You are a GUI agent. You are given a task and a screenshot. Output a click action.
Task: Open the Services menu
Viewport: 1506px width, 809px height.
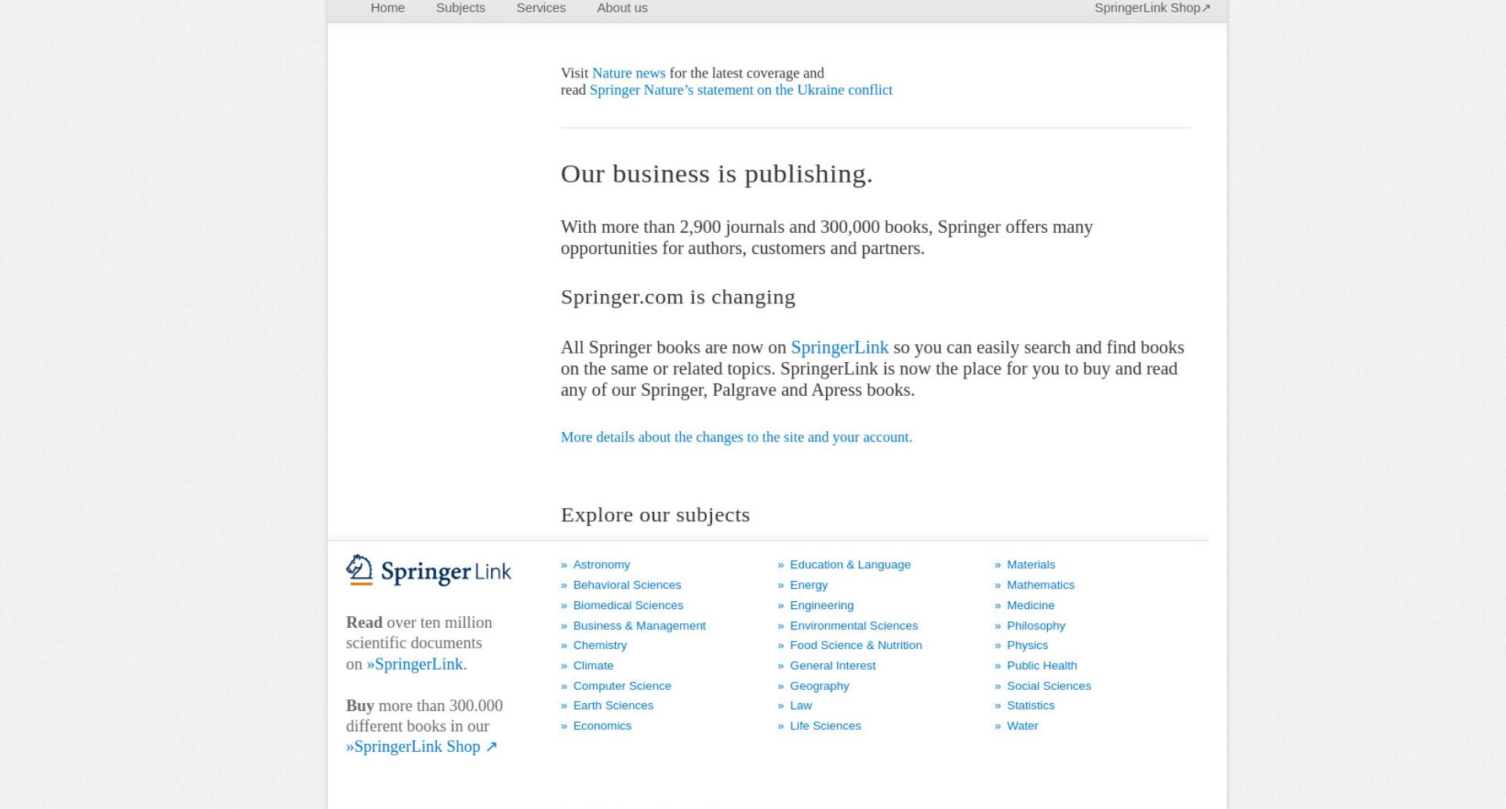pos(540,8)
